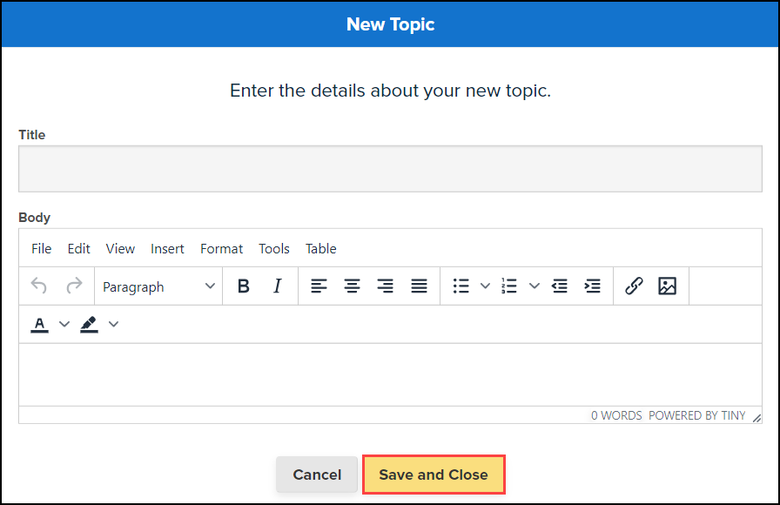The image size is (780, 505).
Task: Insert a hyperlink with link icon
Action: coord(634,286)
